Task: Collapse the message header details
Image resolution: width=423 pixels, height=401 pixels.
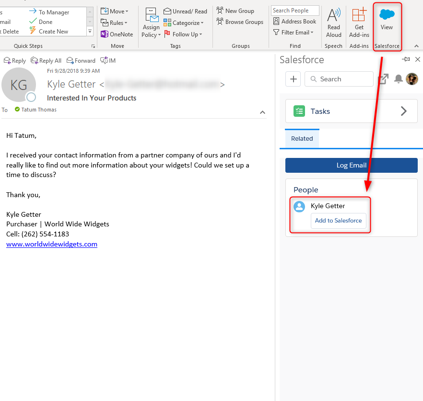Action: click(x=262, y=112)
